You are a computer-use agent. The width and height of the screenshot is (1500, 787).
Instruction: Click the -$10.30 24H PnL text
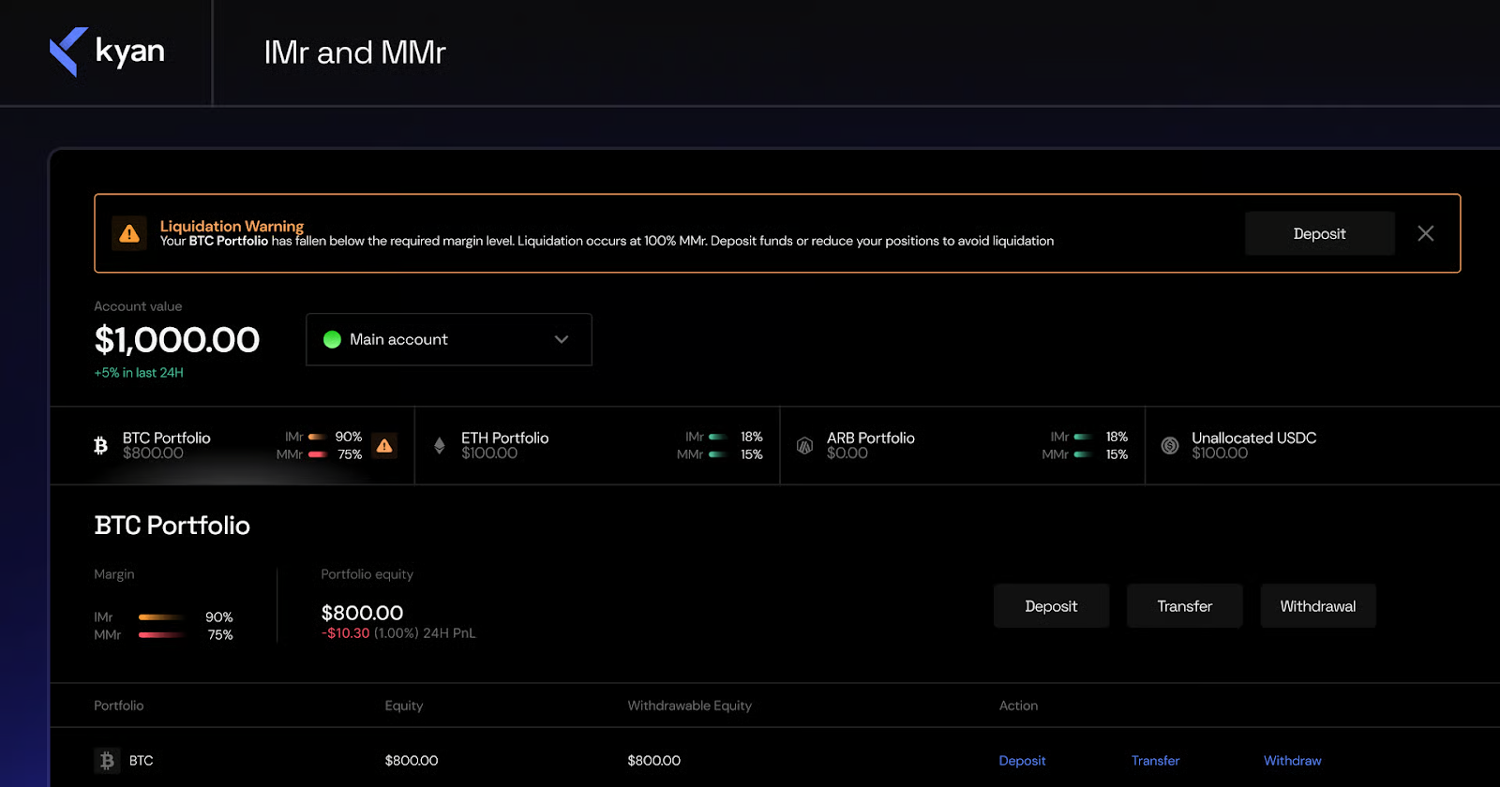(x=398, y=633)
